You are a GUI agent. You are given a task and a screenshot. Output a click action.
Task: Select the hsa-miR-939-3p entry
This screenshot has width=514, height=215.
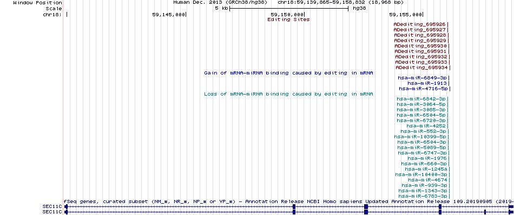coord(425,185)
